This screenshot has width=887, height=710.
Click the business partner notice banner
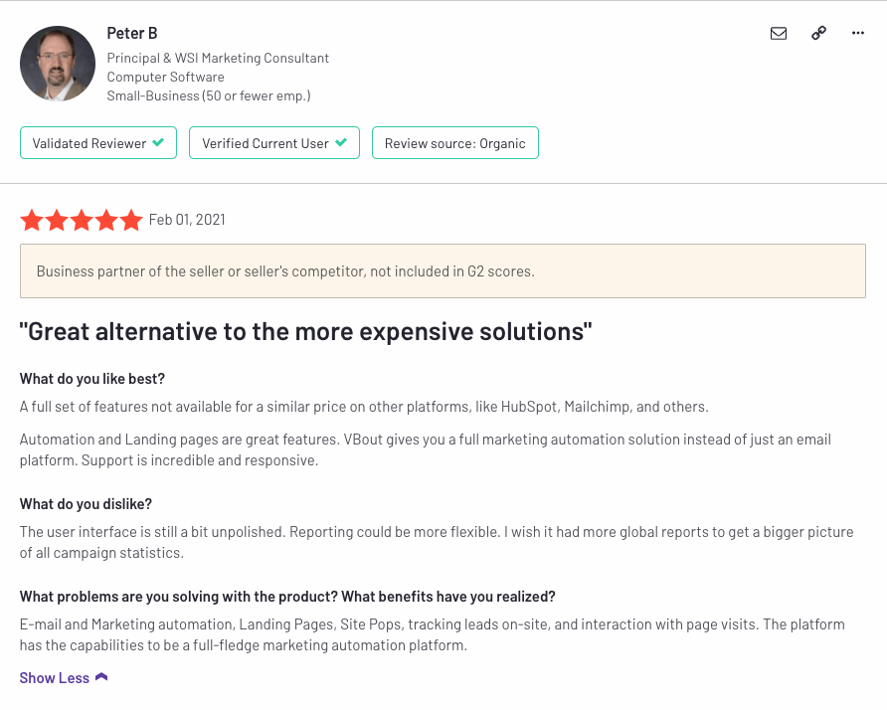443,271
